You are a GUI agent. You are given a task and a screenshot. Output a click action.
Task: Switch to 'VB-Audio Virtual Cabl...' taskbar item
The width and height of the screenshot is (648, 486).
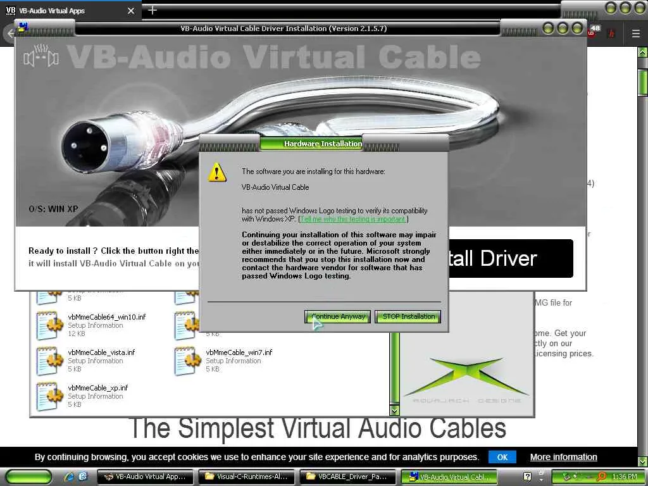click(449, 477)
